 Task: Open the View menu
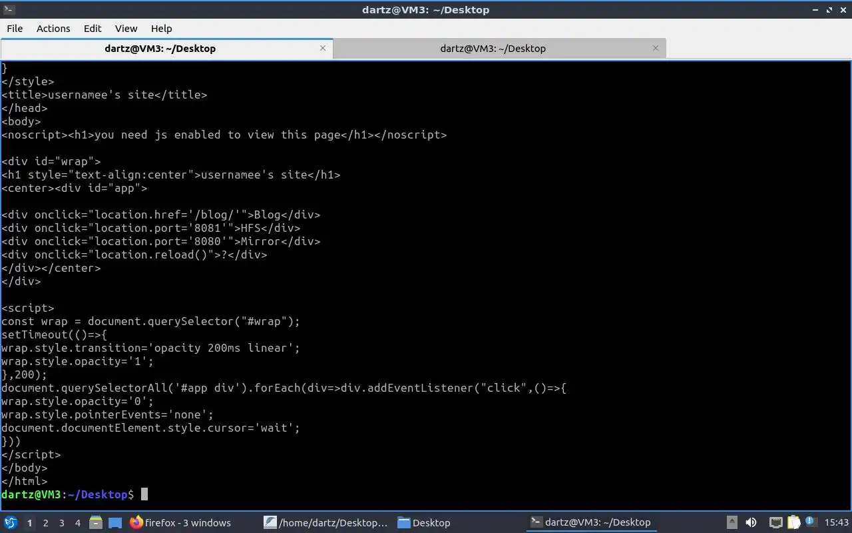point(126,29)
